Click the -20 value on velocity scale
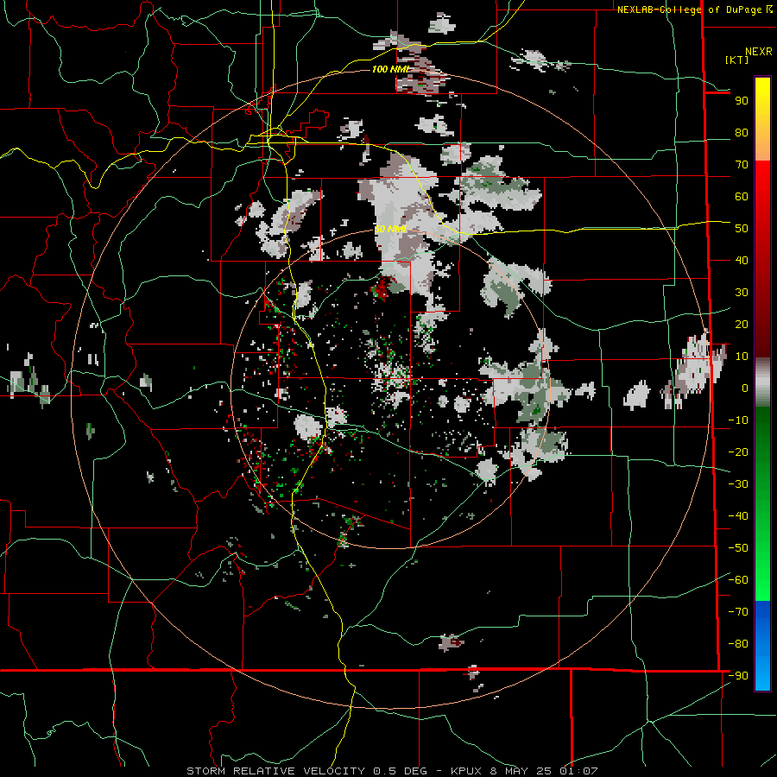 click(738, 452)
